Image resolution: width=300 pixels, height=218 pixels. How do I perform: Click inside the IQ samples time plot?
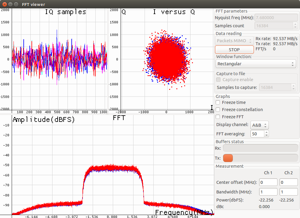59,59
